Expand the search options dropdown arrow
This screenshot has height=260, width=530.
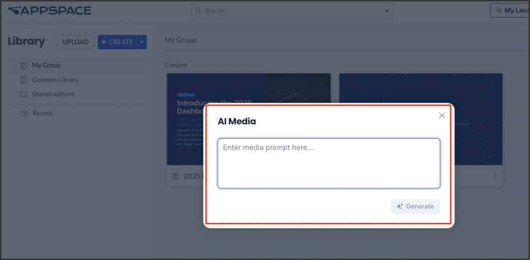pyautogui.click(x=387, y=11)
